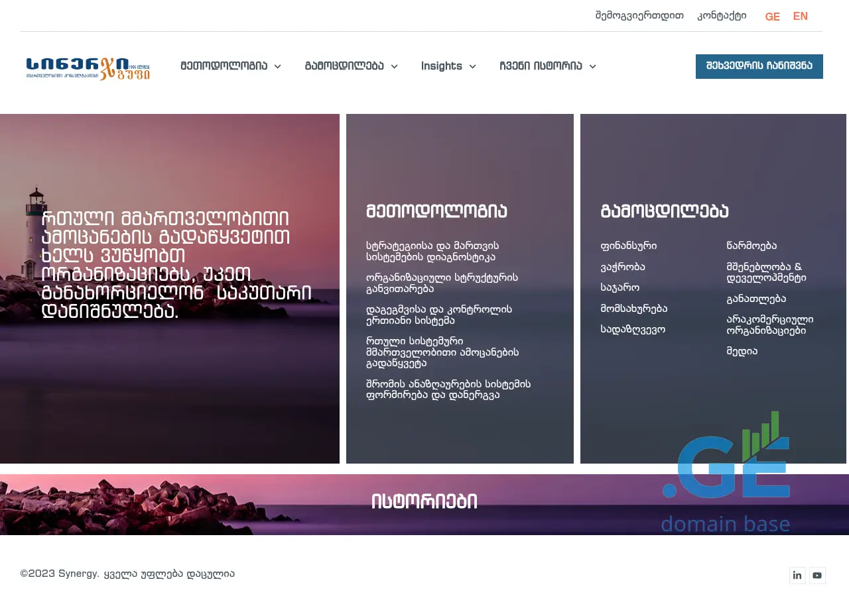Switch language to EN
This screenshot has height=604, width=849.
click(x=800, y=17)
